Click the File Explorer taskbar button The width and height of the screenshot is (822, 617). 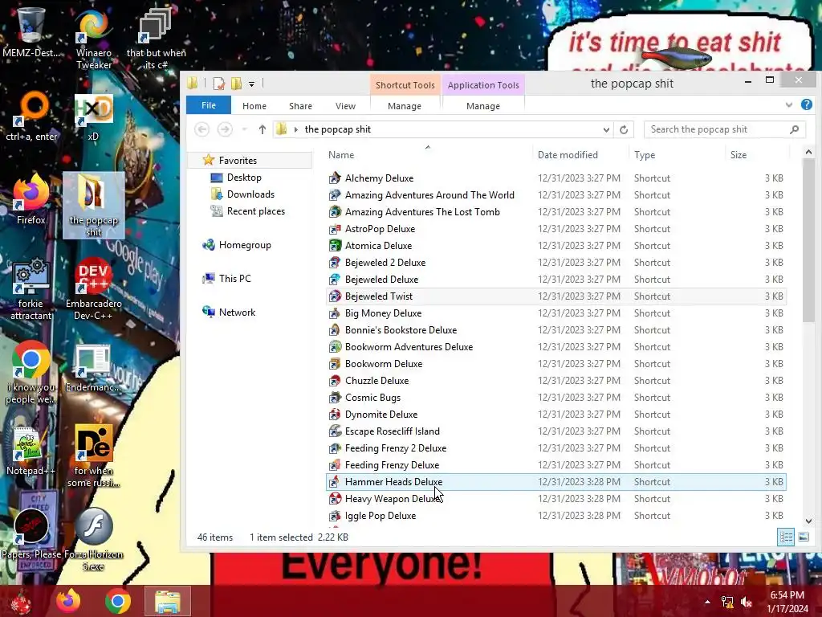pyautogui.click(x=168, y=601)
